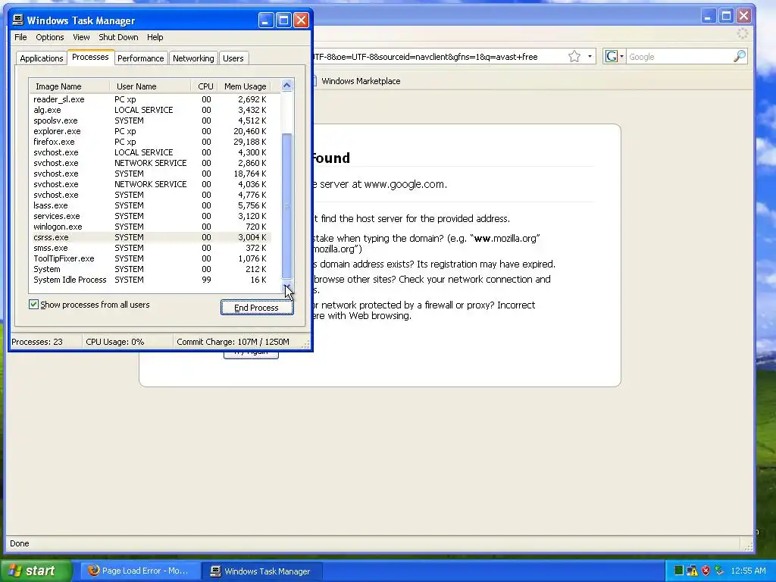Select the smss.exe process row
Image resolution: width=776 pixels, height=582 pixels.
click(150, 248)
